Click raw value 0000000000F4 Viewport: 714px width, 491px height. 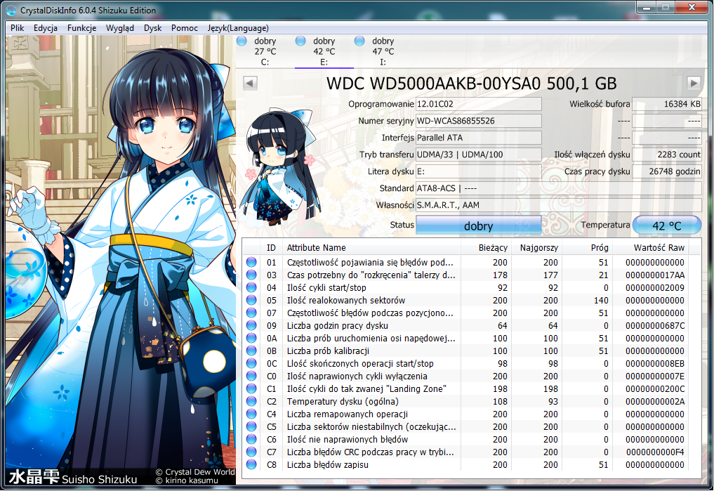click(x=655, y=452)
